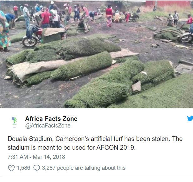Like the tweet via heart icon

[11, 168]
